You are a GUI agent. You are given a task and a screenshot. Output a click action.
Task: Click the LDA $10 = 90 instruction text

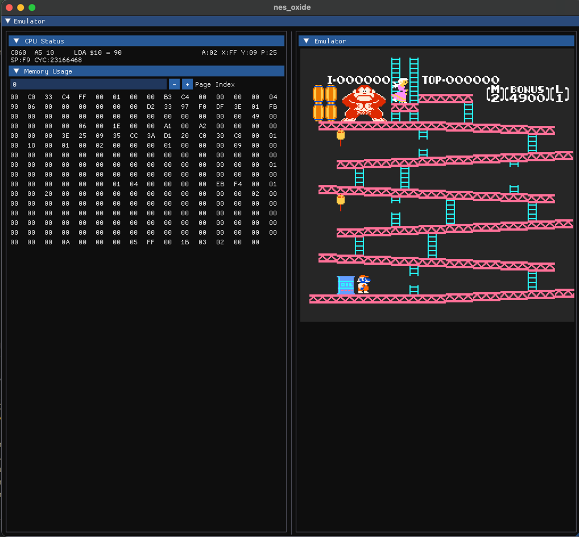[98, 52]
